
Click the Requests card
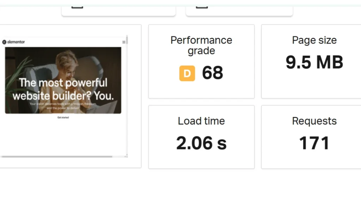314,137
